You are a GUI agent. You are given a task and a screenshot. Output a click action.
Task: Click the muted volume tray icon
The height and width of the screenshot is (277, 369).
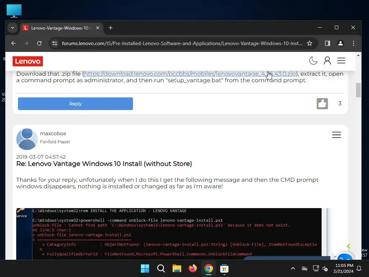[325, 268]
